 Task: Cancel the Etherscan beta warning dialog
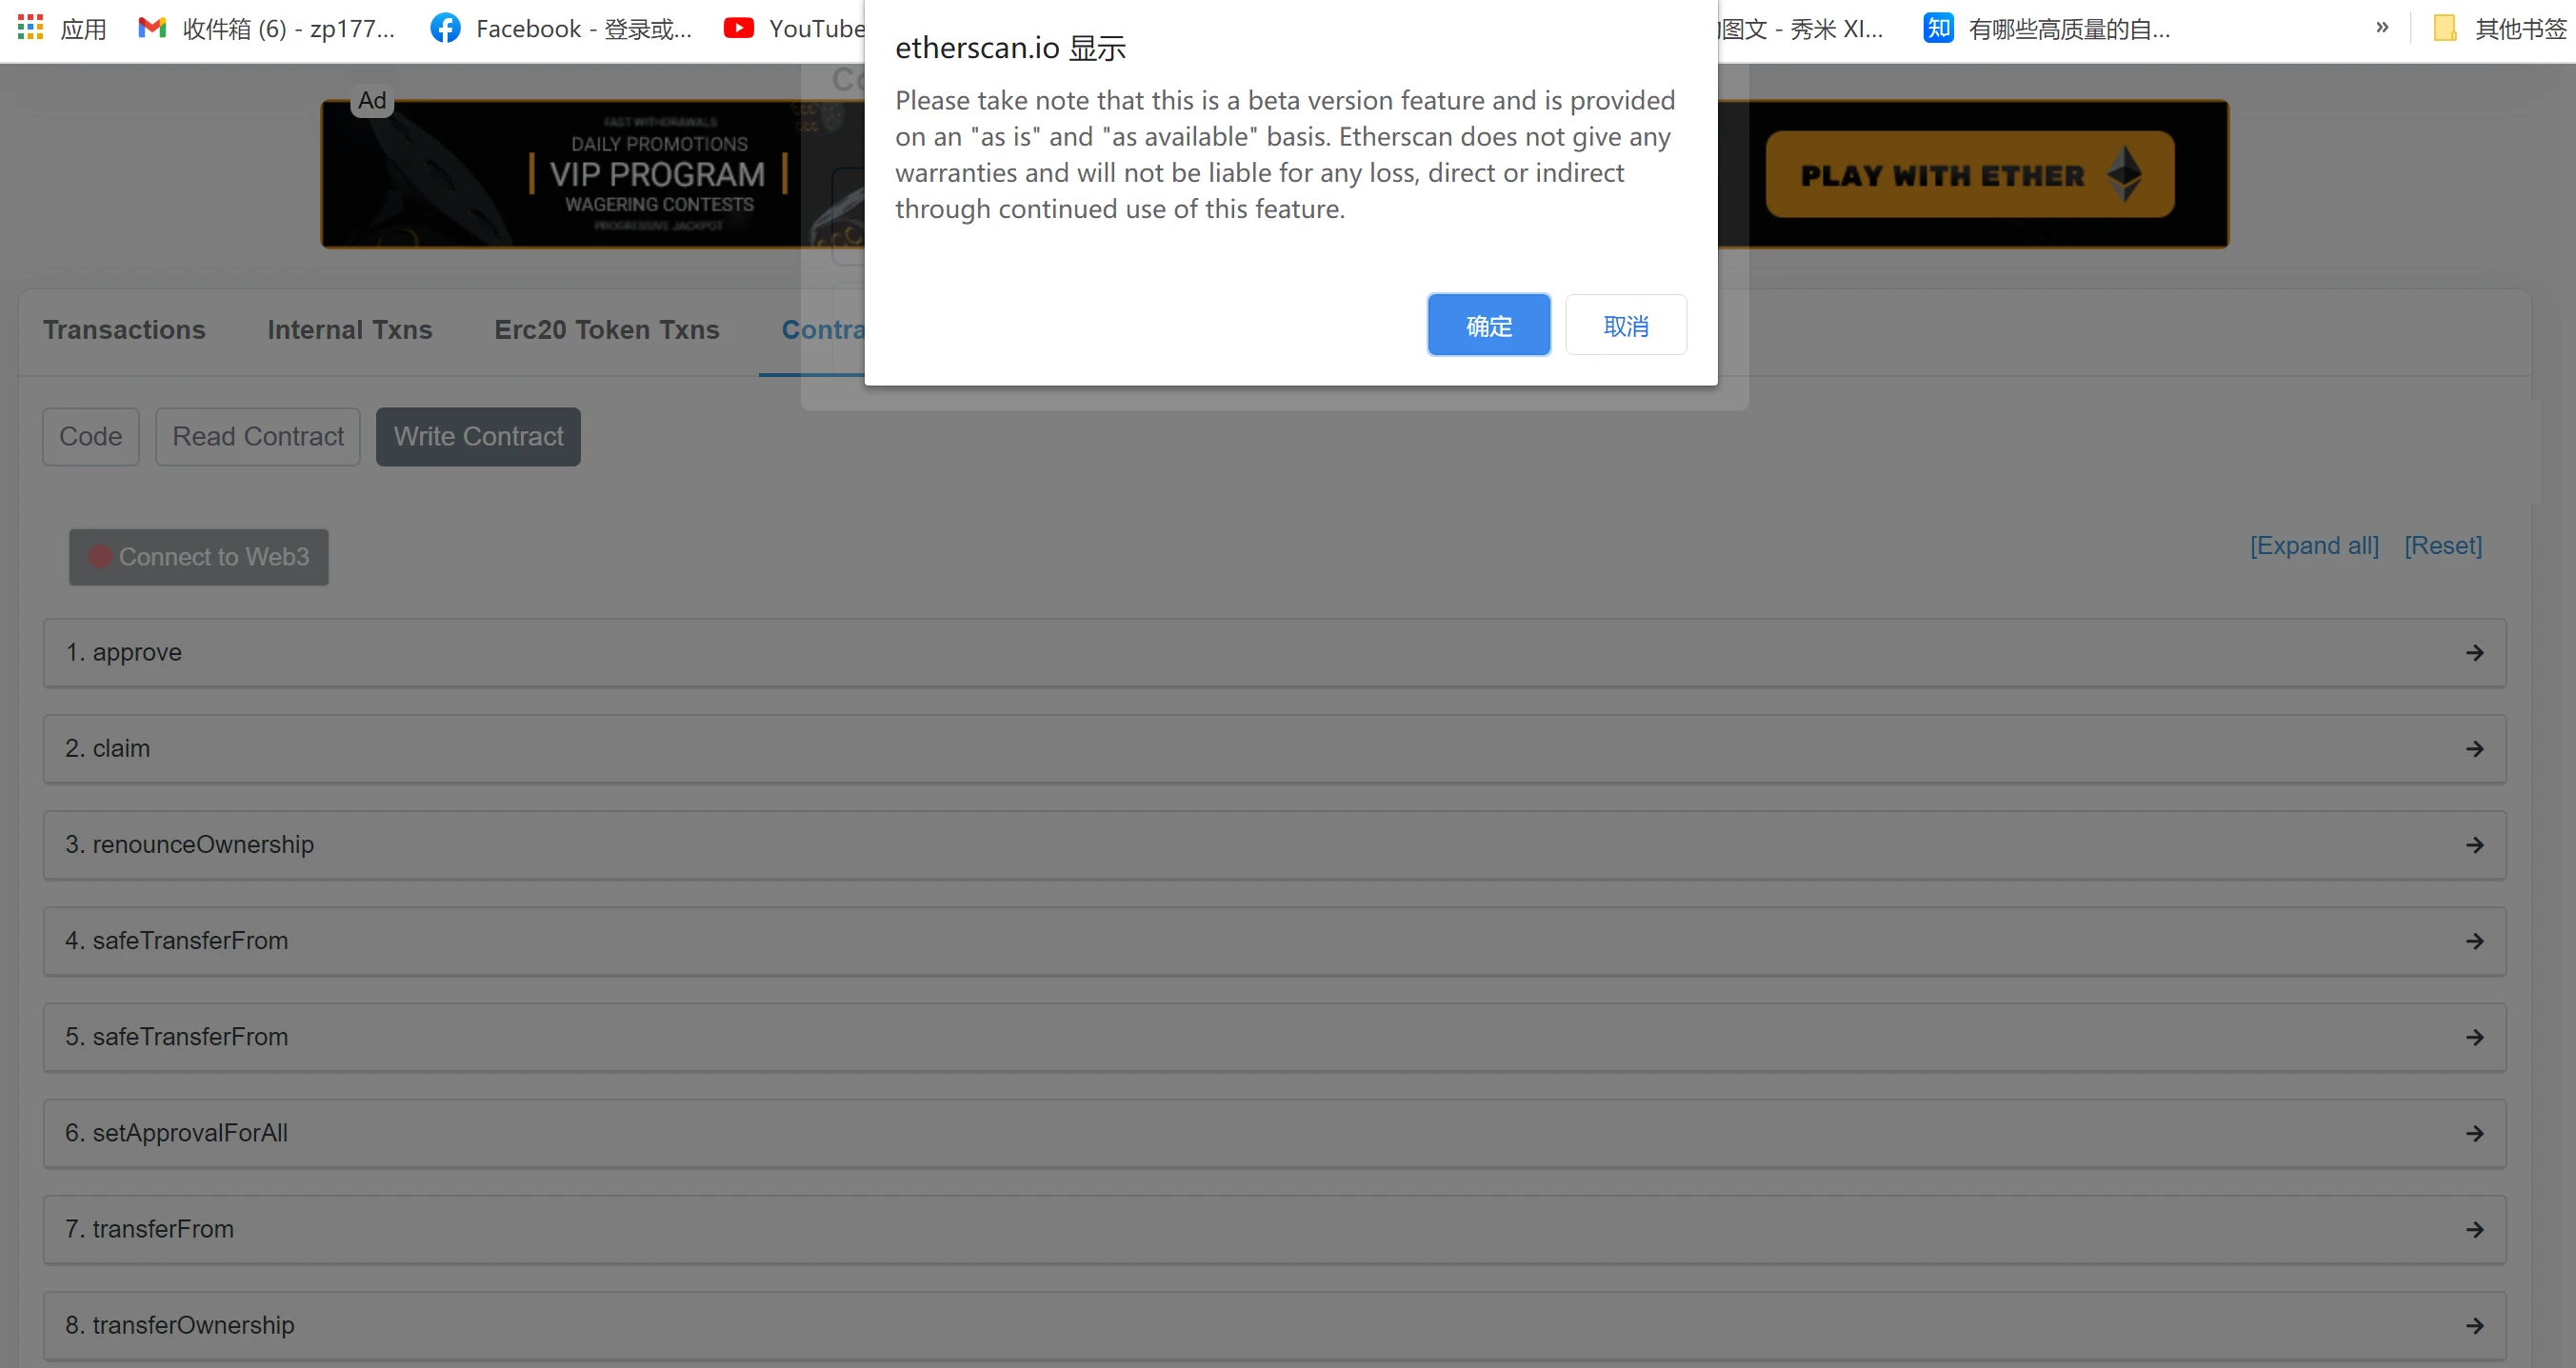pyautogui.click(x=1627, y=326)
